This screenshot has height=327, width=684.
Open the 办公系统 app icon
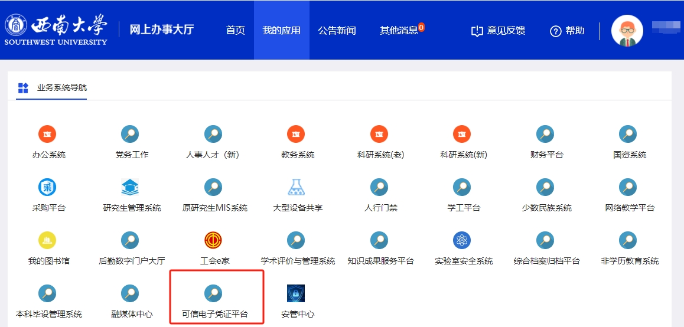click(47, 135)
